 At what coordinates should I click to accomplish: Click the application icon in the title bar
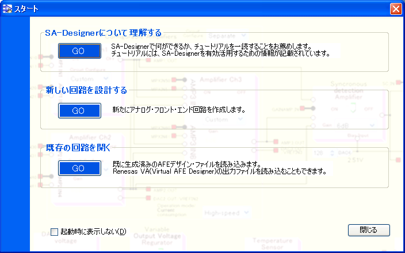tap(8, 9)
